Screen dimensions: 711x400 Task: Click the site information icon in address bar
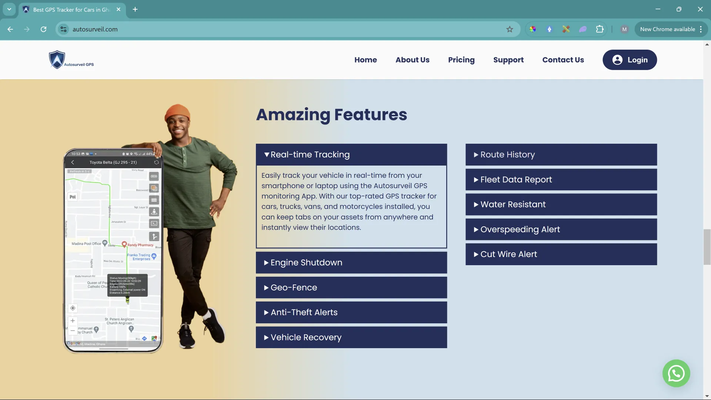pos(64,29)
